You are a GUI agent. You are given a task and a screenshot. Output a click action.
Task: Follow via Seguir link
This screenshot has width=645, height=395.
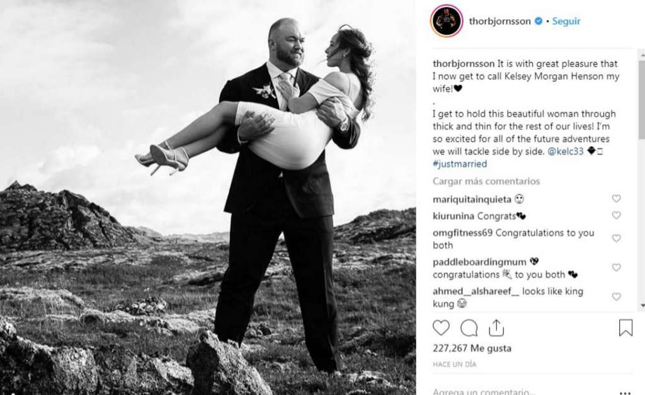point(566,21)
